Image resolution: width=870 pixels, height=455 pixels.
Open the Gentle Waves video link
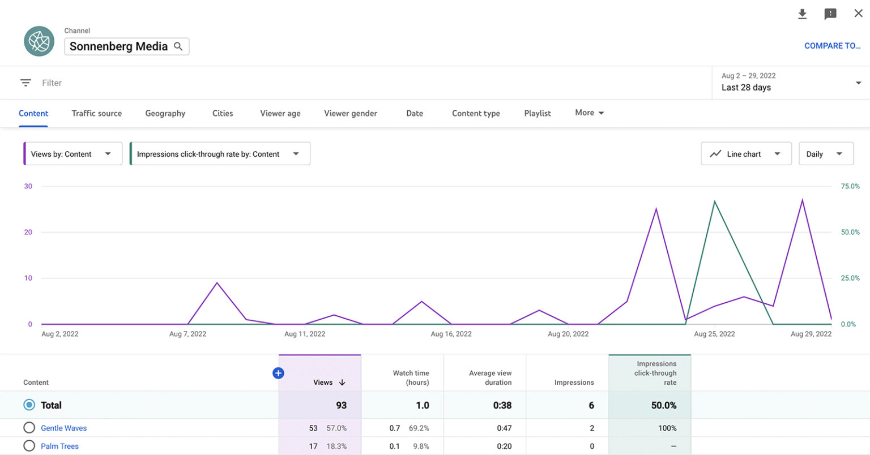[63, 428]
